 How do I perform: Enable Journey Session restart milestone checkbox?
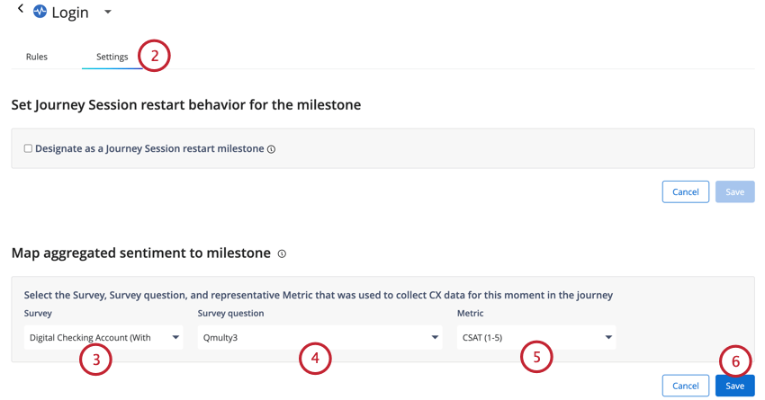[x=28, y=148]
